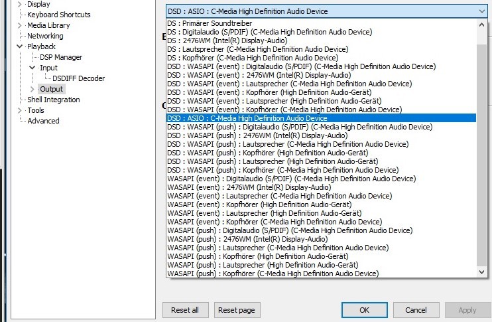Screen dimensions: 492x322
Task: Select the Media Library page label
Action: click(48, 25)
